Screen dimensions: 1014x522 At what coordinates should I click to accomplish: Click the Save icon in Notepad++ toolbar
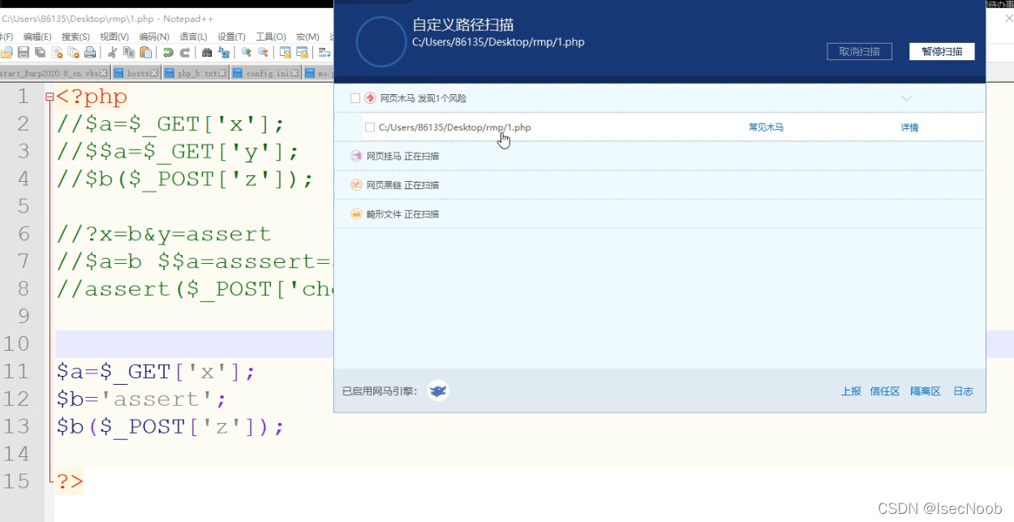(x=24, y=53)
